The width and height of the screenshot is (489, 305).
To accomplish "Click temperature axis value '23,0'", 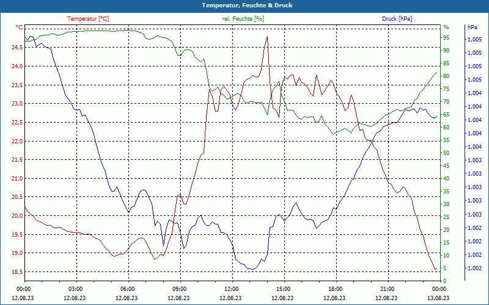I will [x=17, y=104].
